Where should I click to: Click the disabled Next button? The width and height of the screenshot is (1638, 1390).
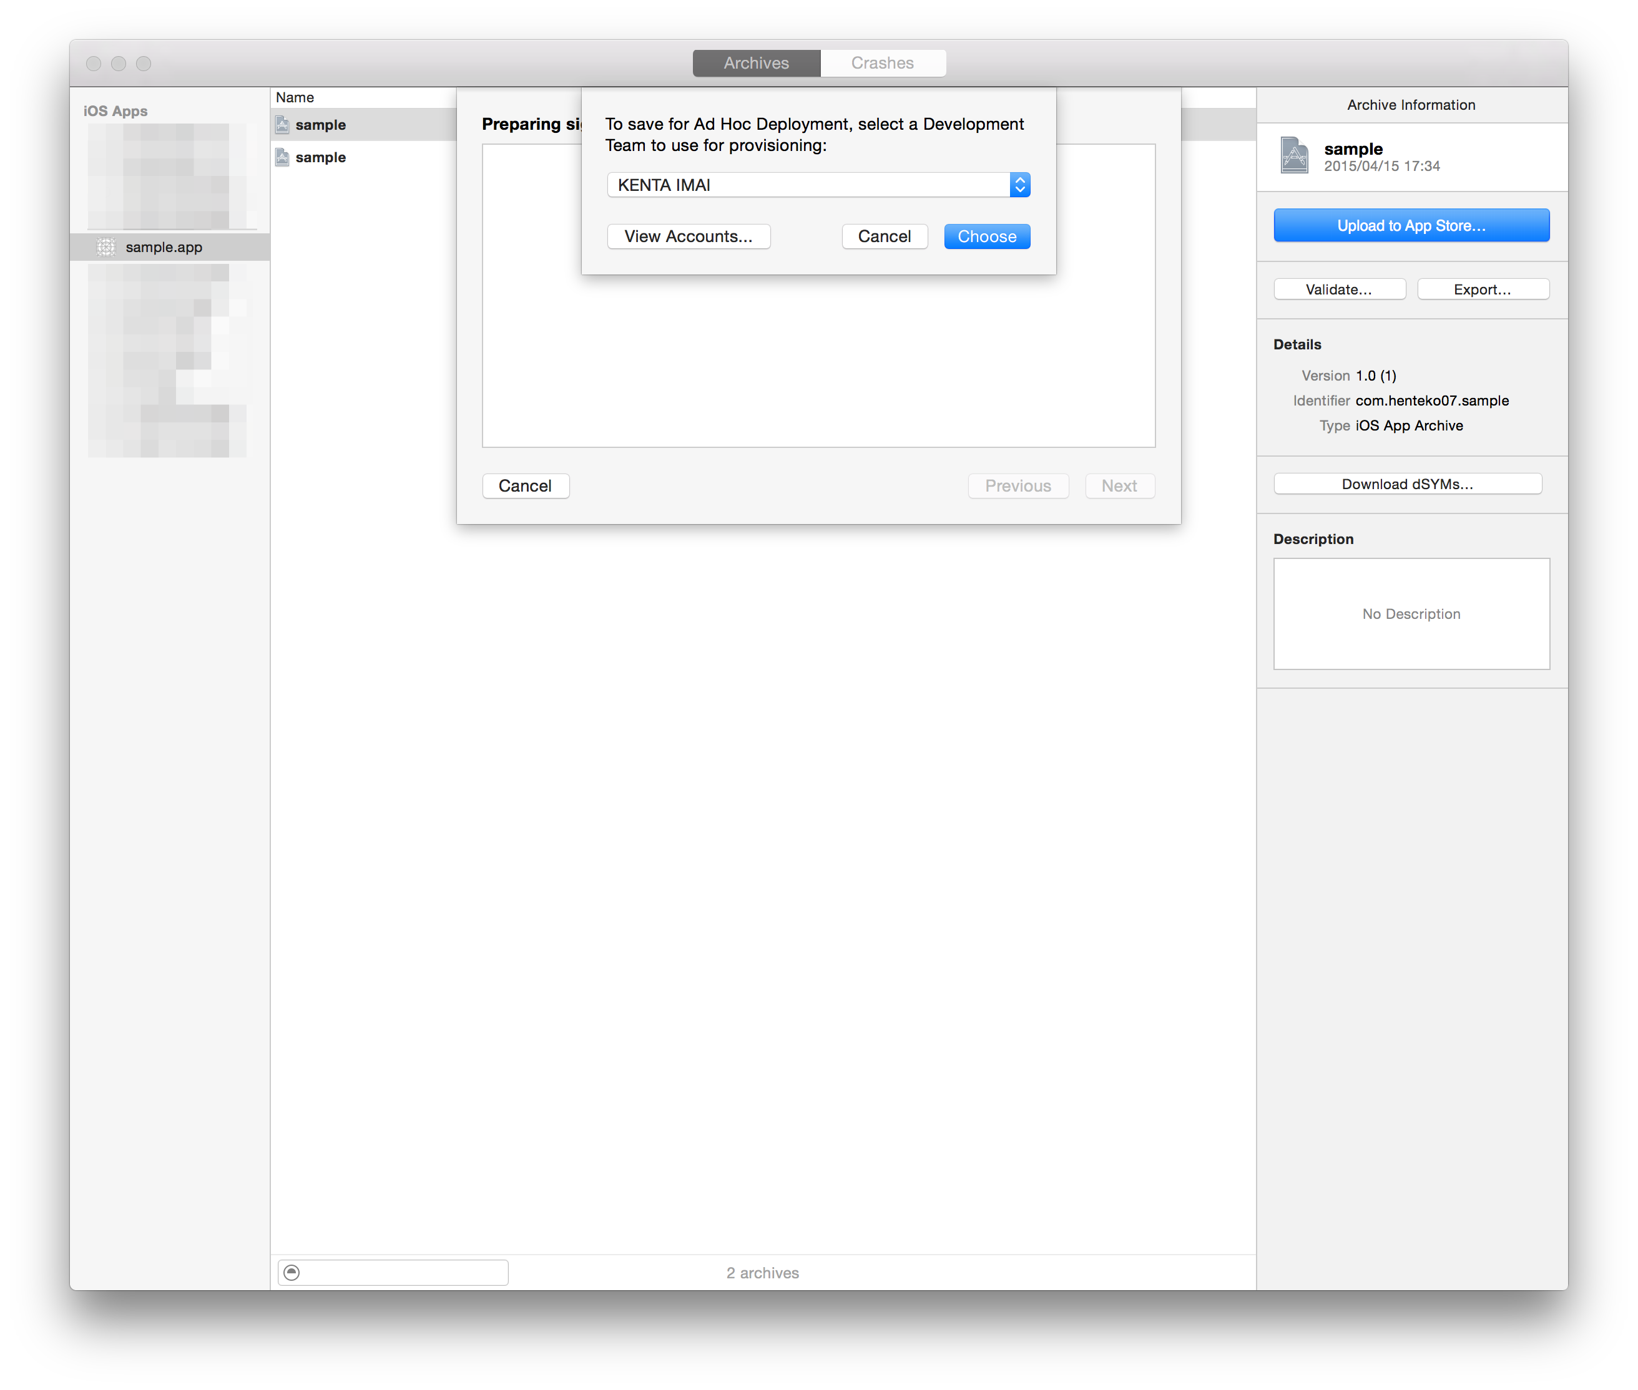pos(1119,485)
